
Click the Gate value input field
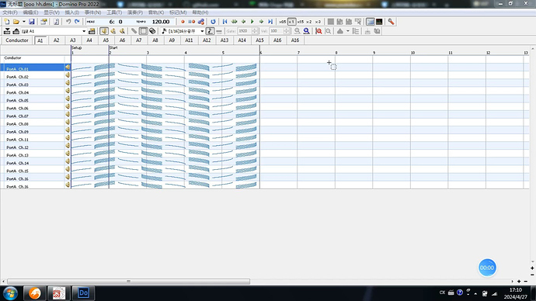pyautogui.click(x=244, y=31)
